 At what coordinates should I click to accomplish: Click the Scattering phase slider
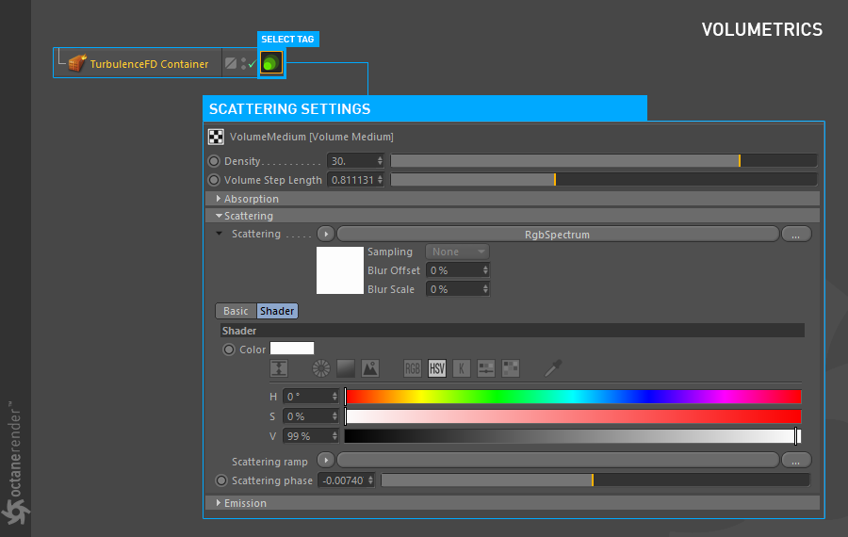tap(595, 480)
